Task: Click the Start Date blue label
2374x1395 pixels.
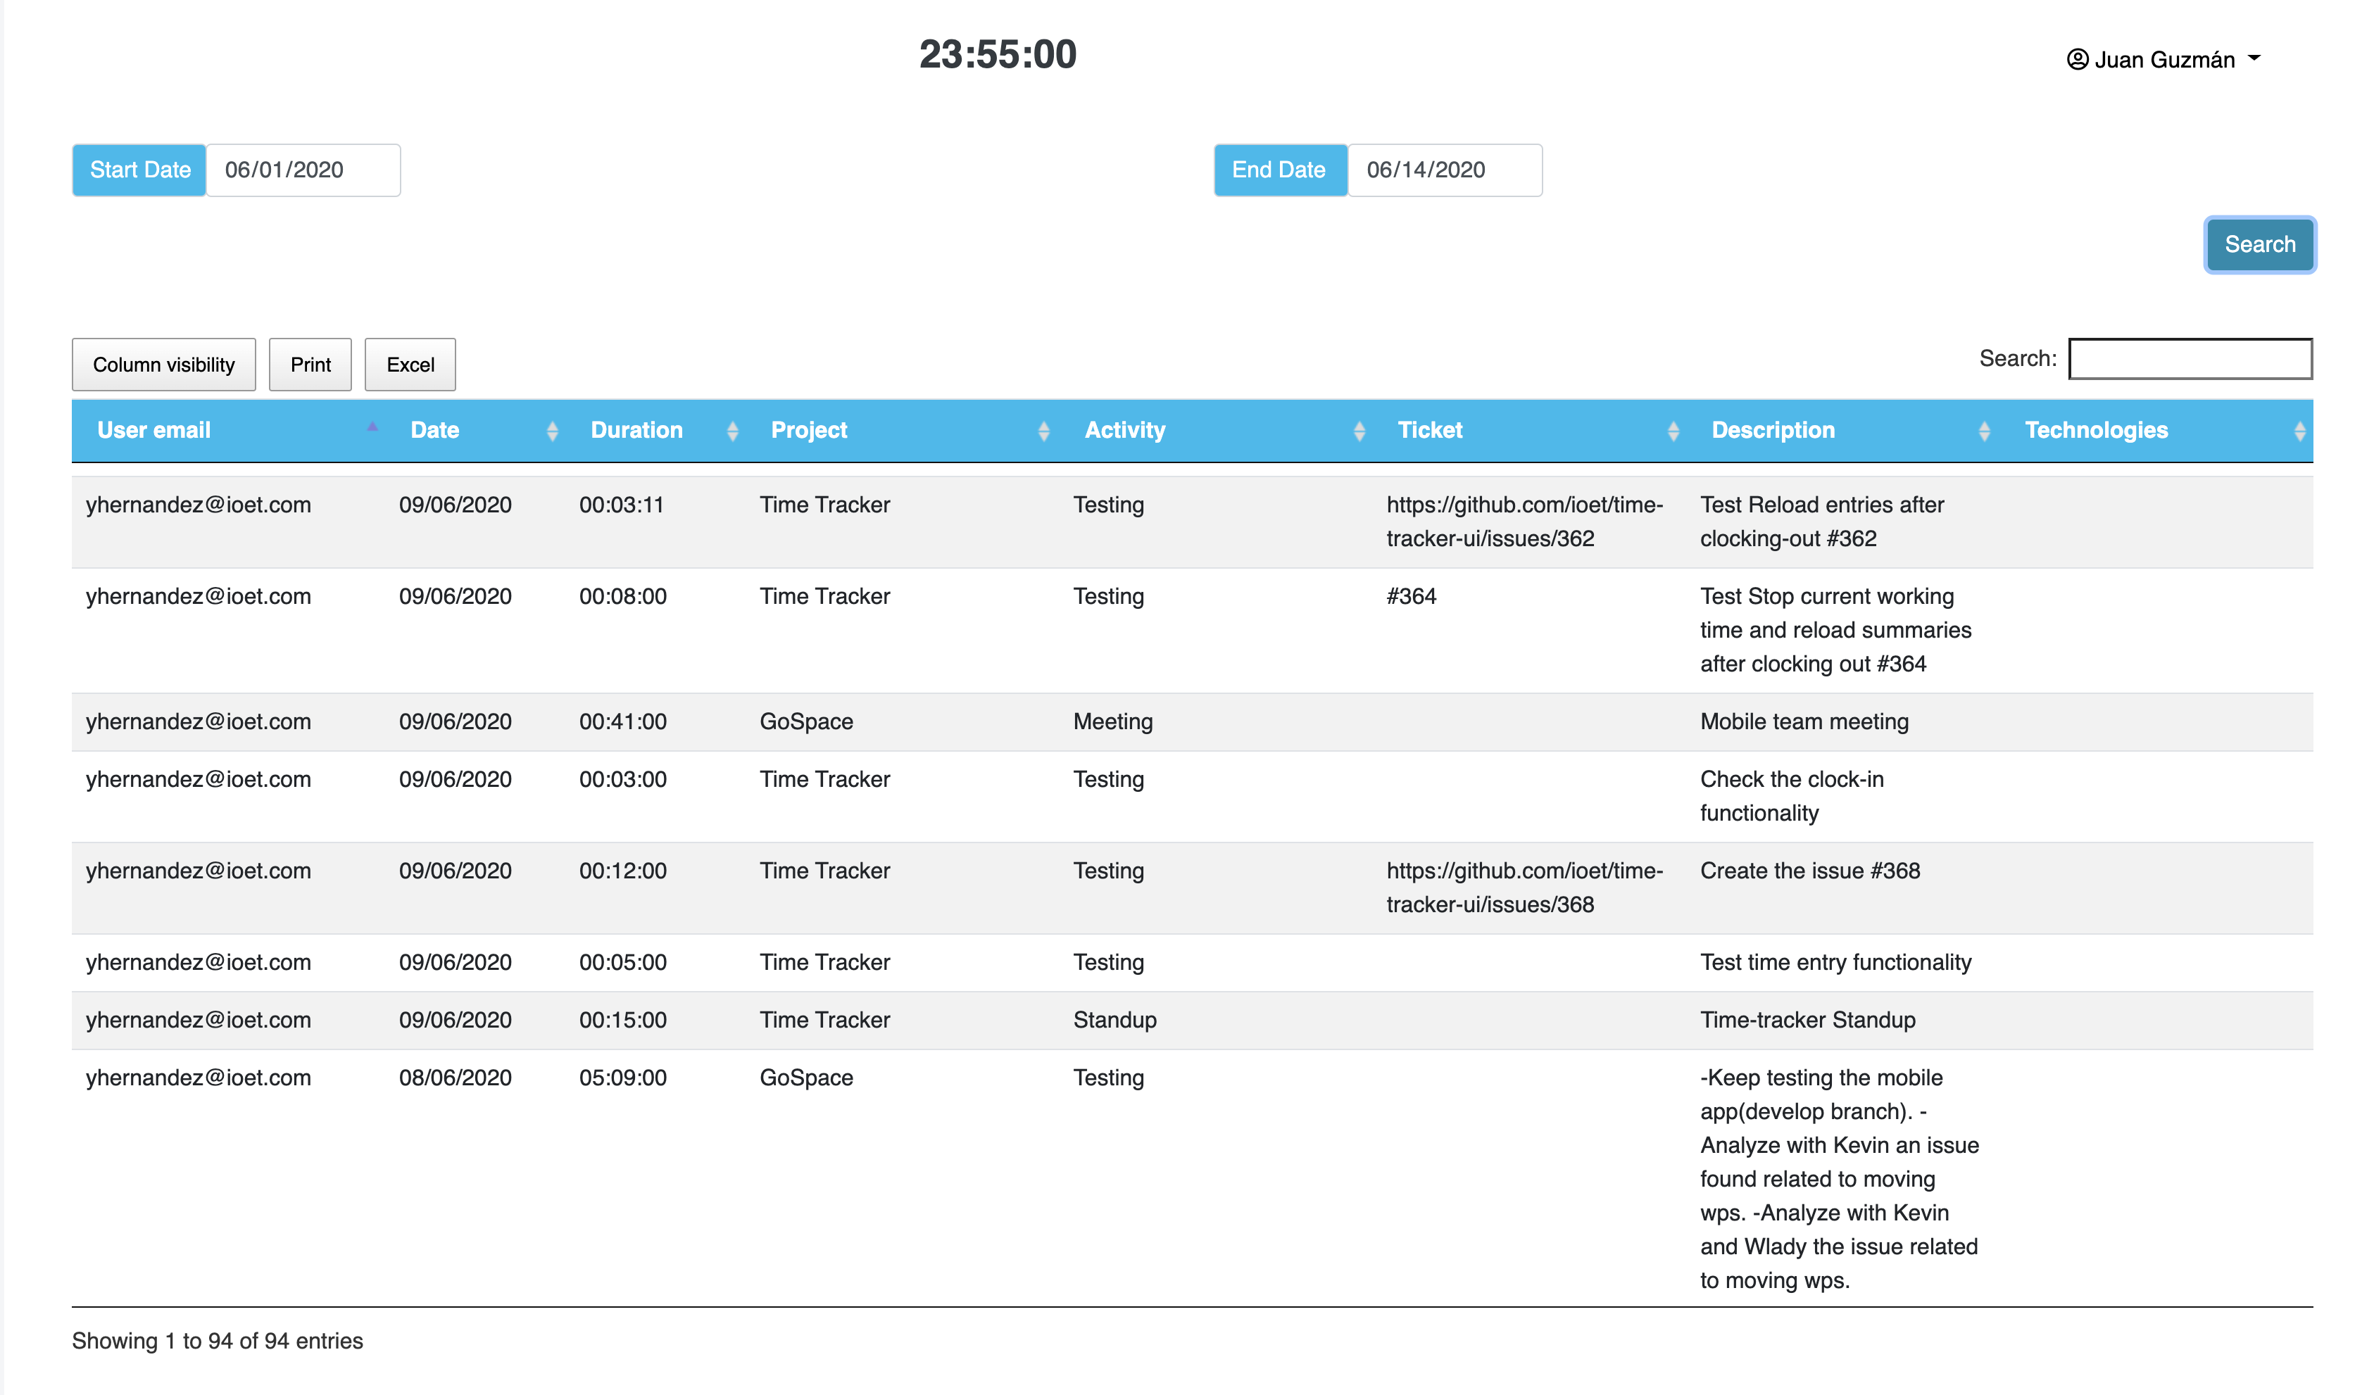Action: [x=139, y=170]
